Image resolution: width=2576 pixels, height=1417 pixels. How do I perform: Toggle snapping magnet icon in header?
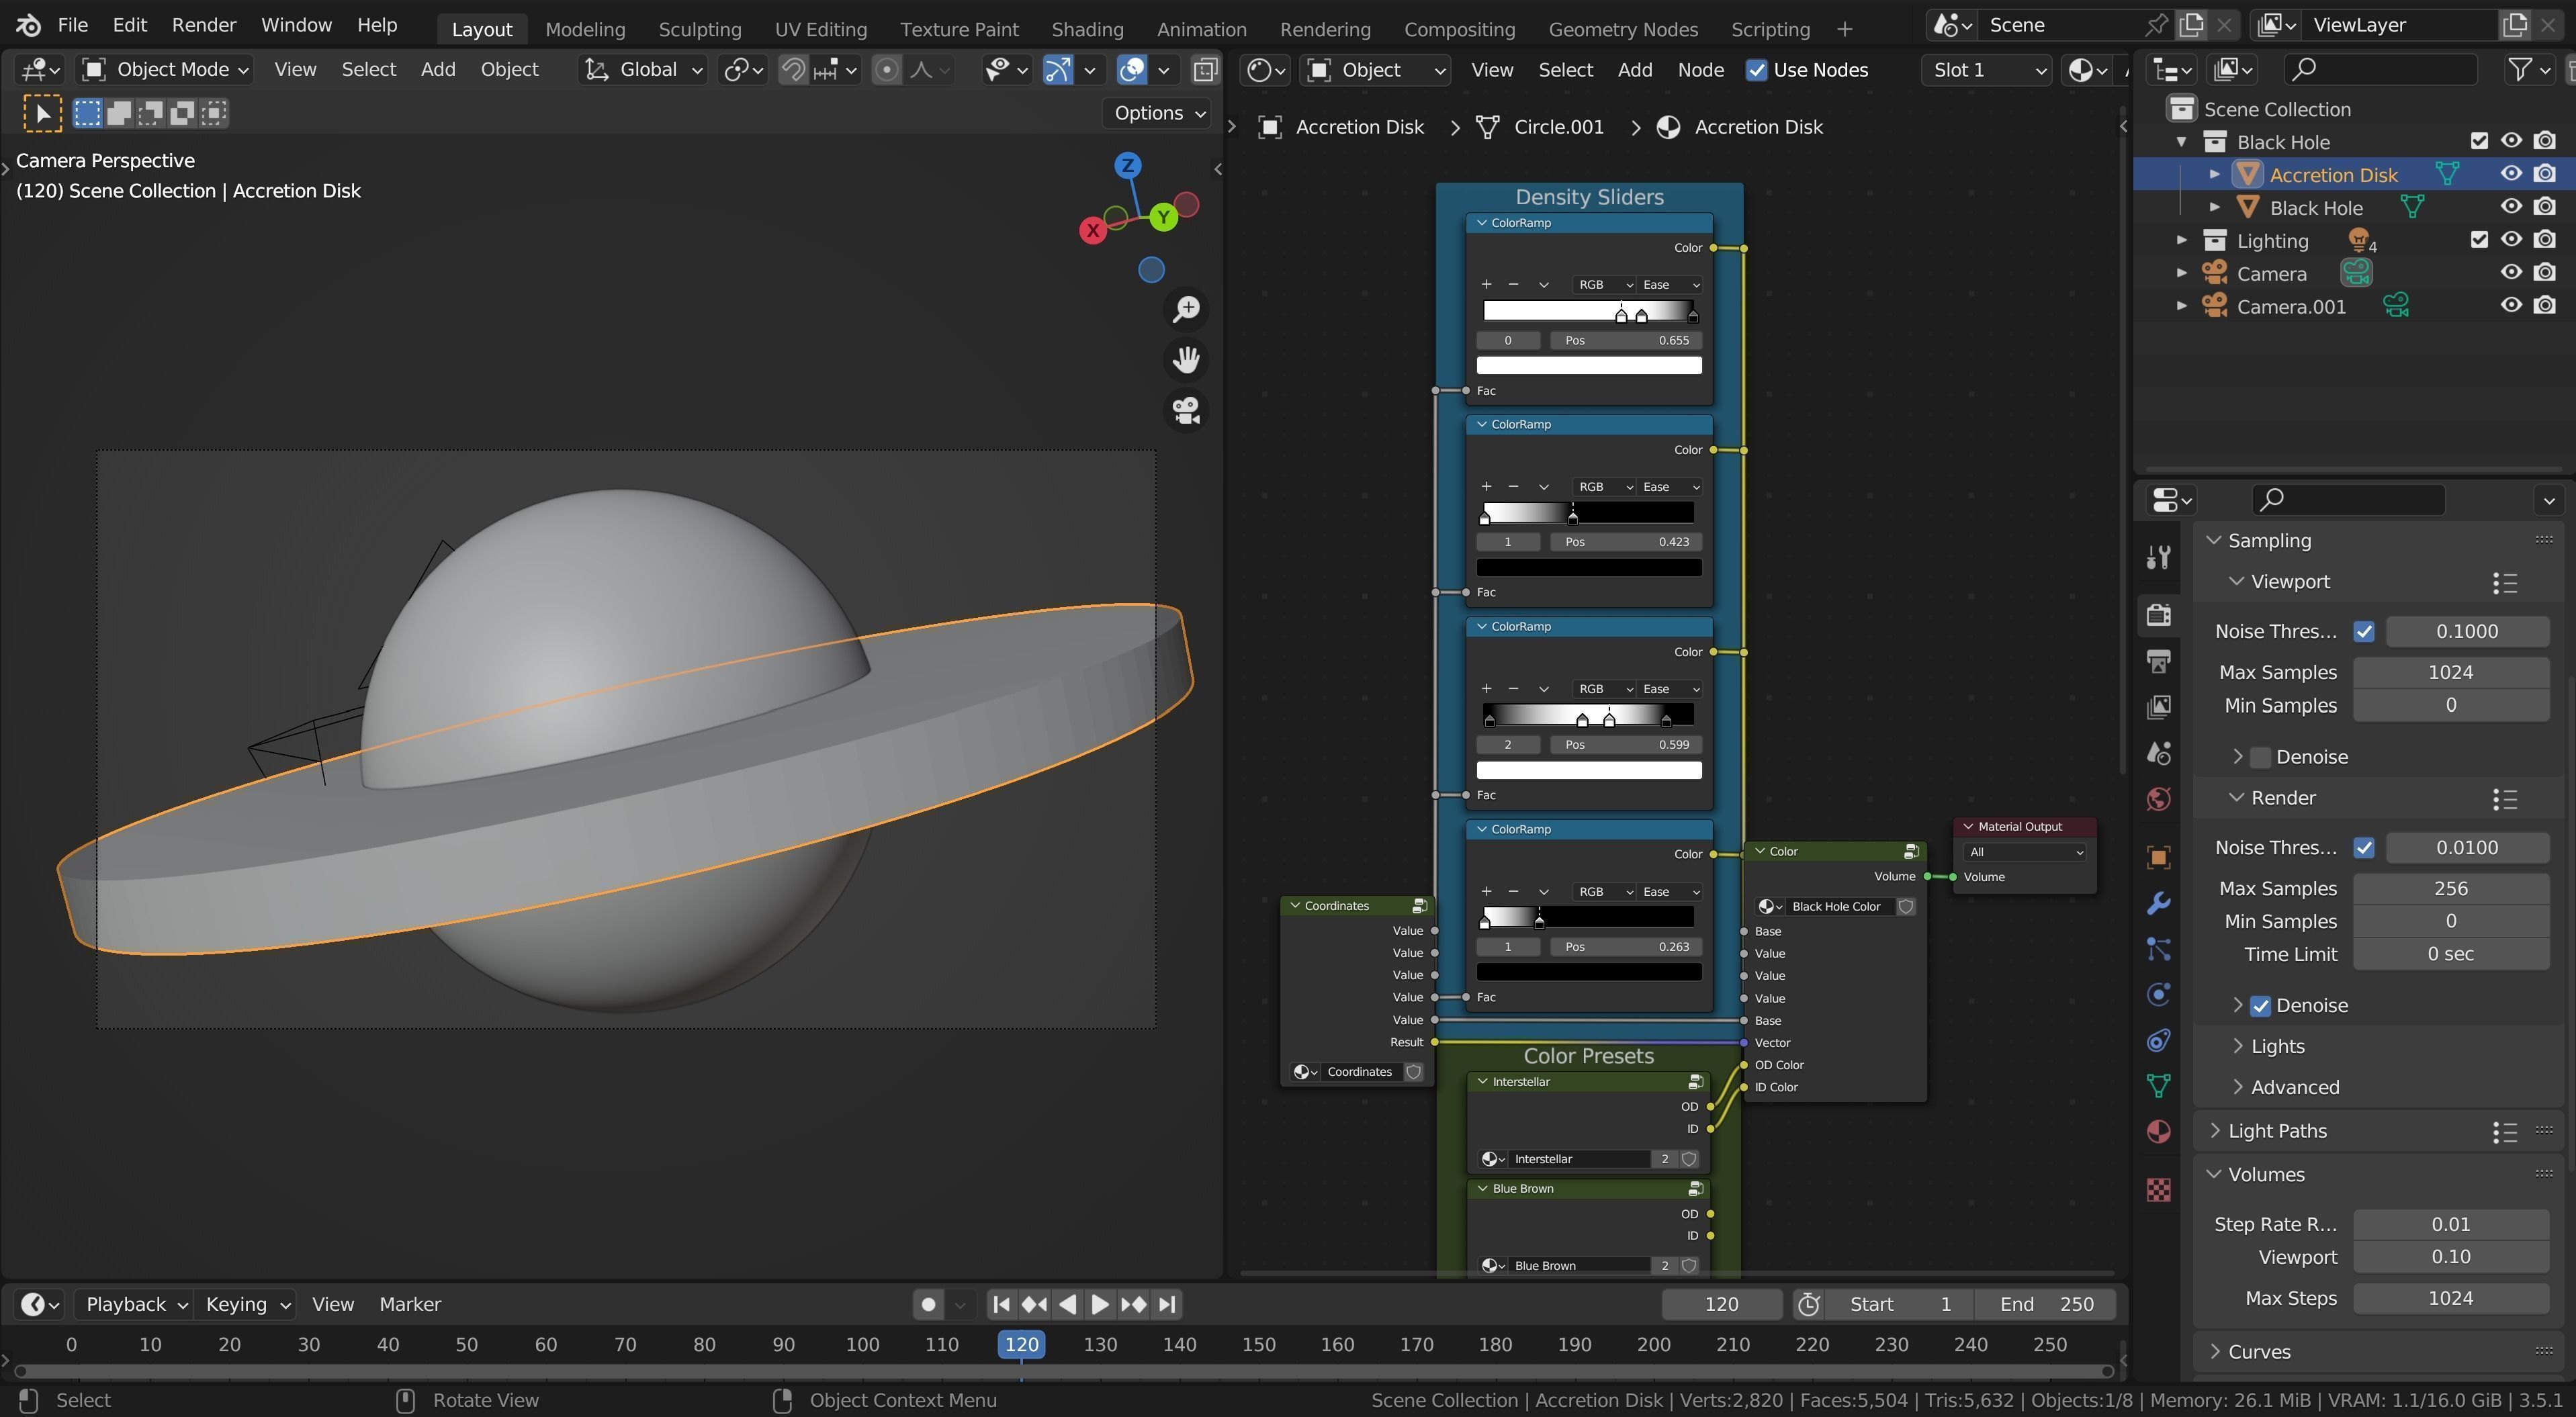click(793, 70)
